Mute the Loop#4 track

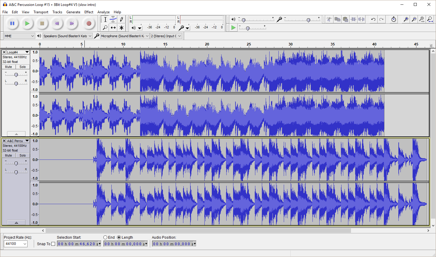(9, 67)
